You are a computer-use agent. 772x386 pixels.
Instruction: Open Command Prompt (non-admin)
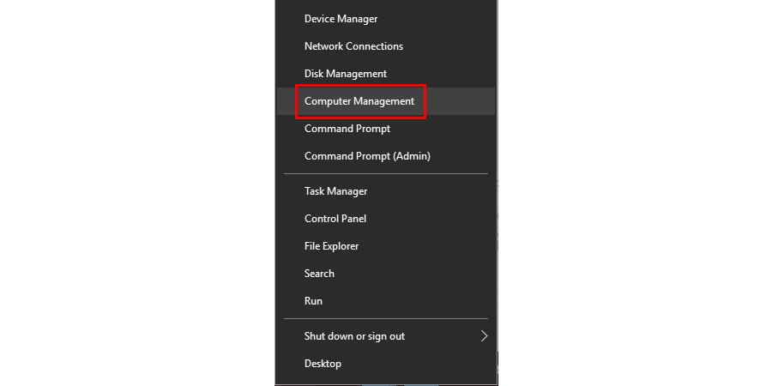(347, 129)
